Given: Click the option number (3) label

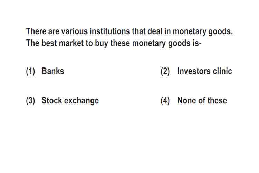Looking at the screenshot, I should 30,101.
